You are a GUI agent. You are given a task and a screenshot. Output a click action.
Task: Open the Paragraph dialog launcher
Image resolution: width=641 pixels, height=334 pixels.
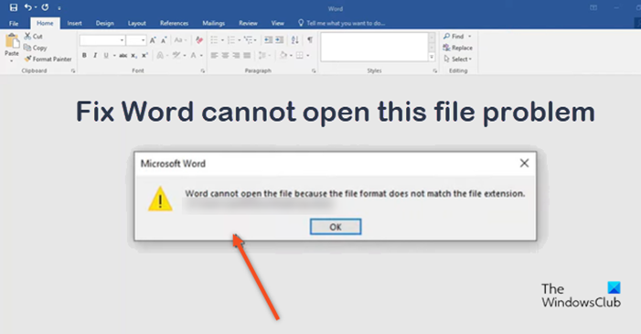coord(314,70)
